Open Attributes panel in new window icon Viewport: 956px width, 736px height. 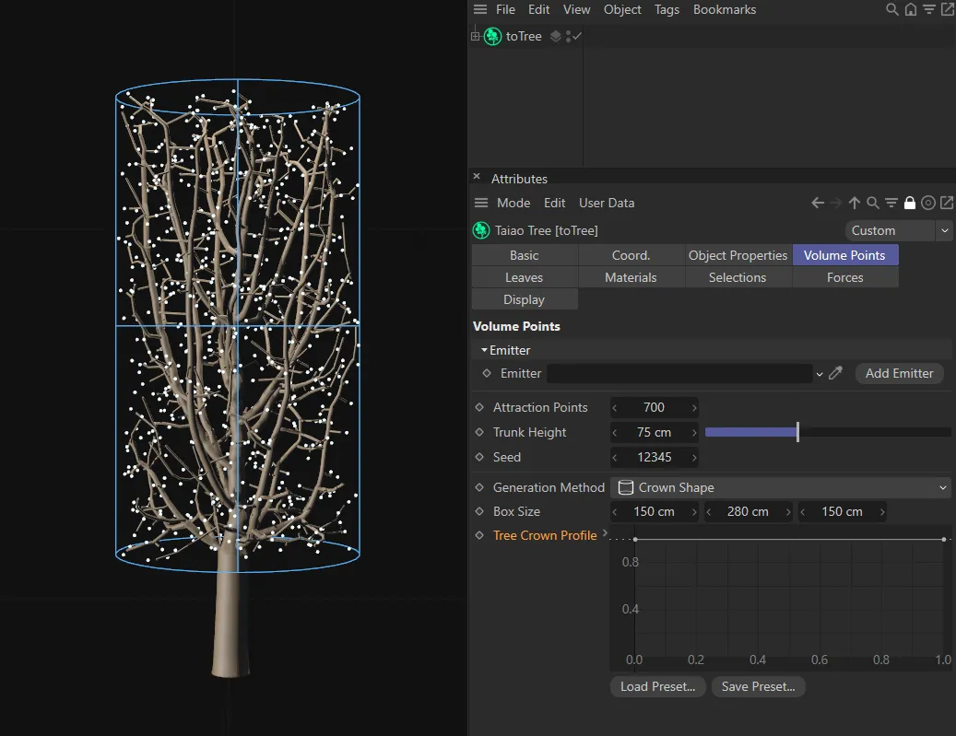click(x=947, y=204)
